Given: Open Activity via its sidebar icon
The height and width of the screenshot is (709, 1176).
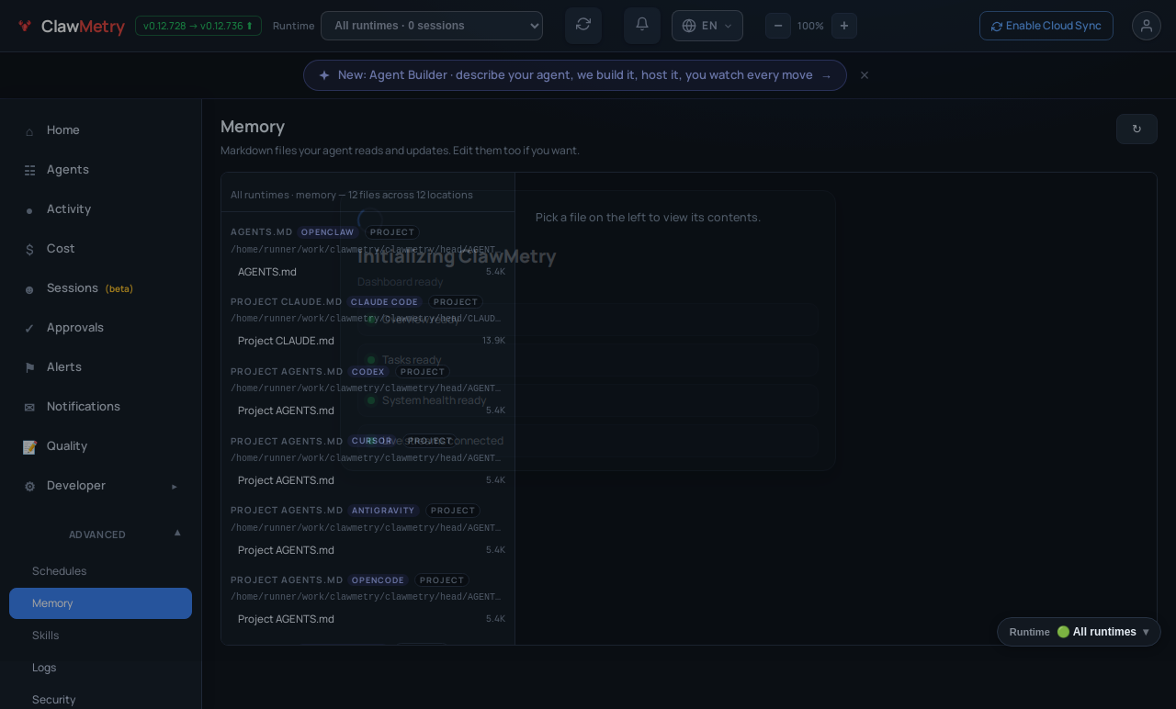Looking at the screenshot, I should click(x=29, y=209).
